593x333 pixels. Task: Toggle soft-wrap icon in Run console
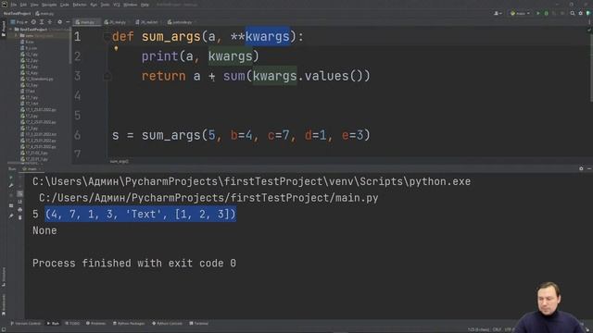point(20,193)
